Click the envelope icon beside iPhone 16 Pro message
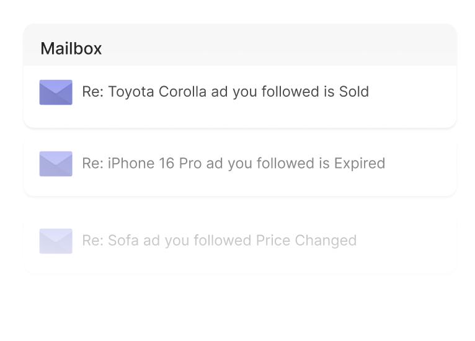This screenshot has height=341, width=475. coord(56,164)
